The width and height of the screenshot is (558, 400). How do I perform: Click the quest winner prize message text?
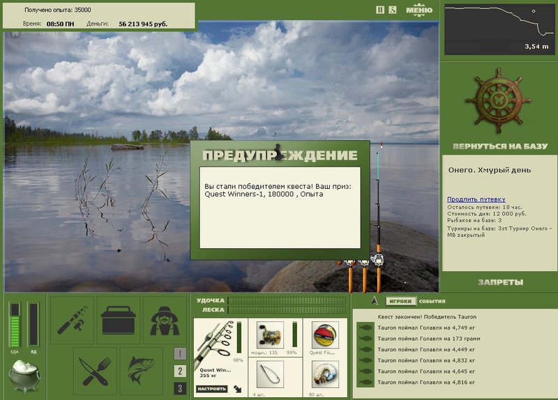click(278, 190)
